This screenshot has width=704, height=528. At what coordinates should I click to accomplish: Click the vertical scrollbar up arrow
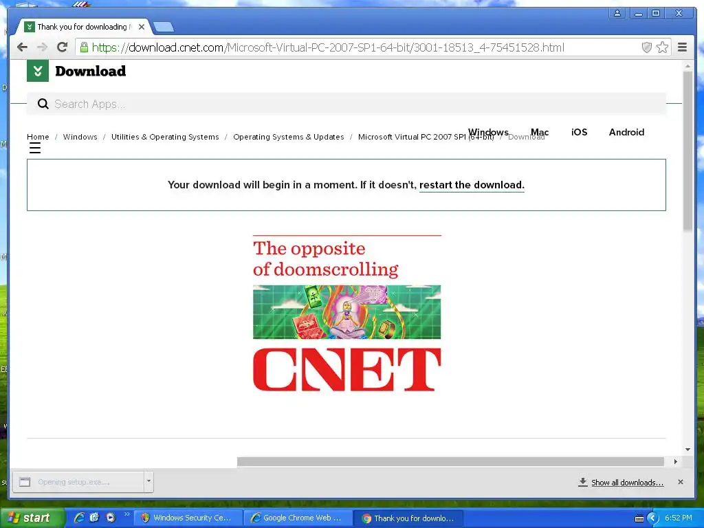tap(687, 66)
